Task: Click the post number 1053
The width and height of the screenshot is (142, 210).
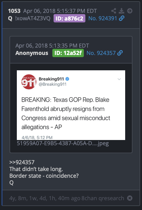Action: pyautogui.click(x=14, y=11)
